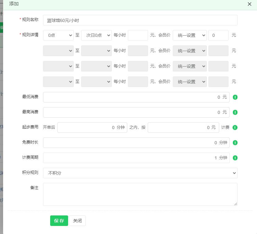The height and width of the screenshot is (234, 257).
Task: Click the 关闭 close button
Action: click(x=77, y=221)
